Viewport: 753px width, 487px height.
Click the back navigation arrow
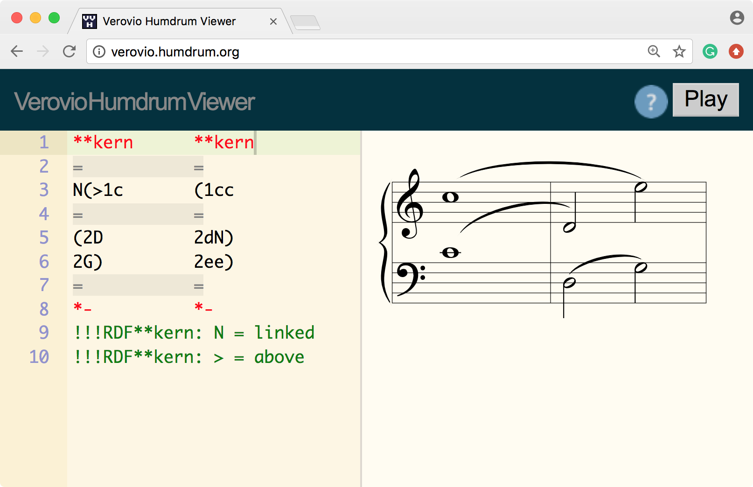17,51
